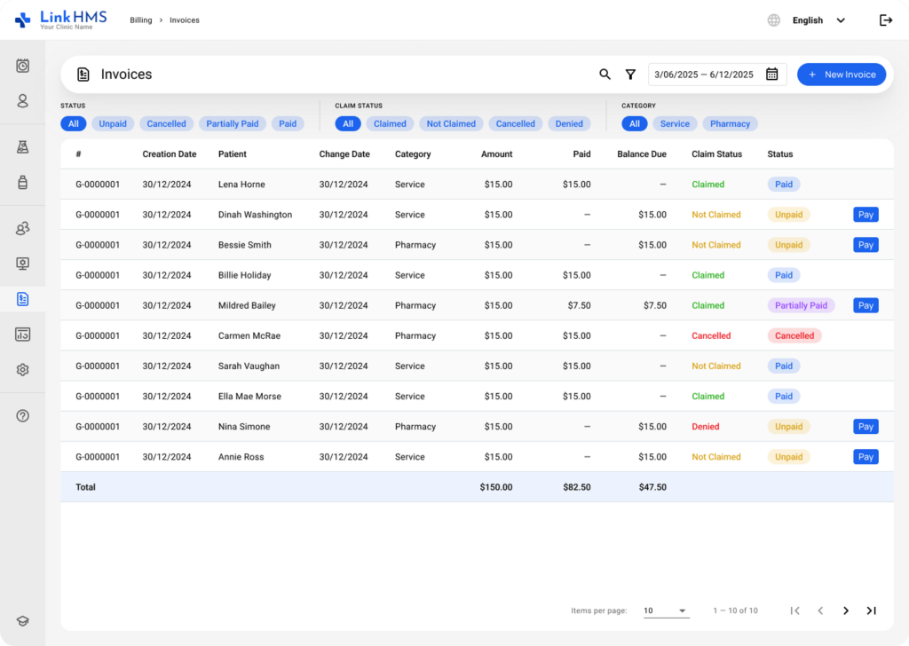The image size is (909, 646).
Task: Pay Dinah Washington's invoice
Action: click(x=866, y=215)
